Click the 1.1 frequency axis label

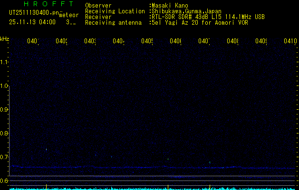click(4, 62)
